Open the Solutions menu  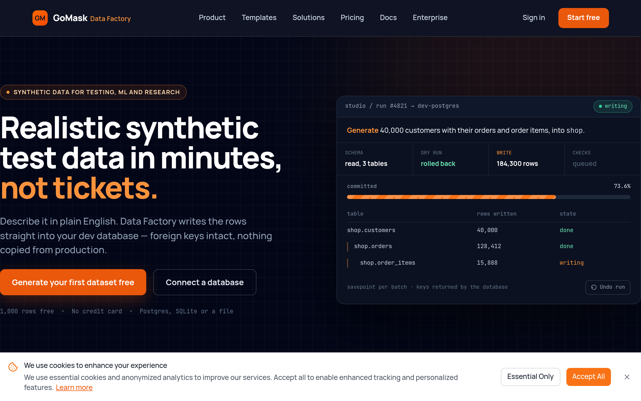(308, 18)
